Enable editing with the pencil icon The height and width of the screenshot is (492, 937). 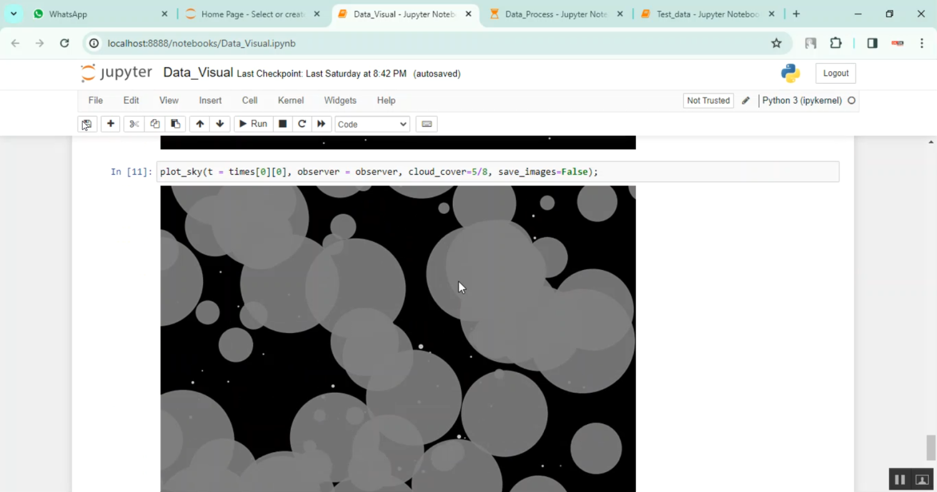(746, 100)
